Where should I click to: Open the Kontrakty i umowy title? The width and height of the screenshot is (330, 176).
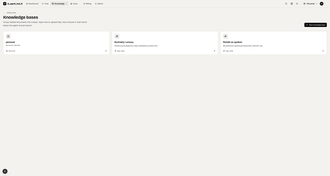coord(124,42)
